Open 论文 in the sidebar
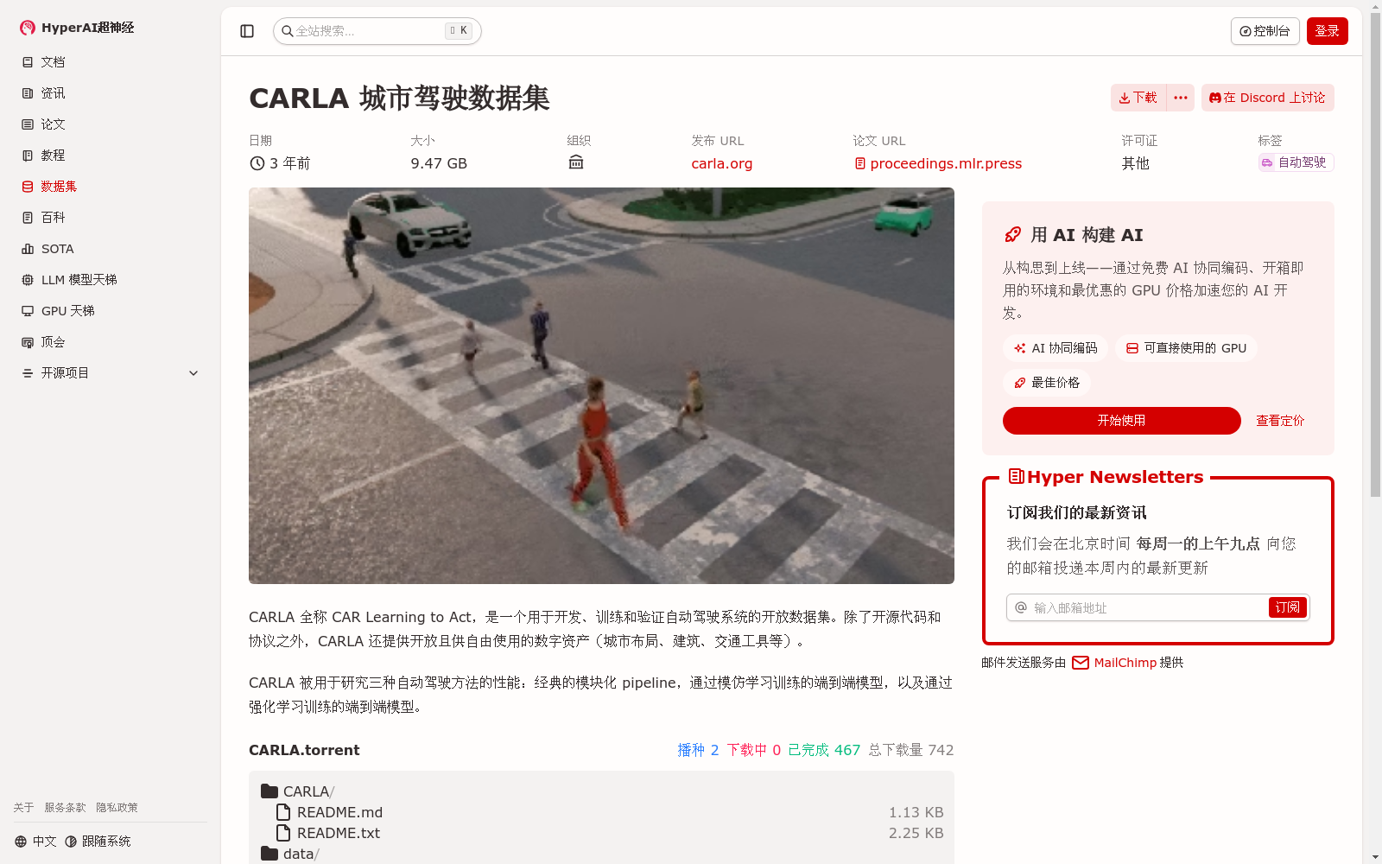This screenshot has height=864, width=1382. coord(110,124)
